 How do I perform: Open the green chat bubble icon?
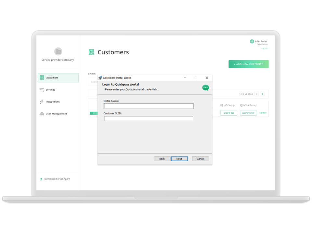205,88
